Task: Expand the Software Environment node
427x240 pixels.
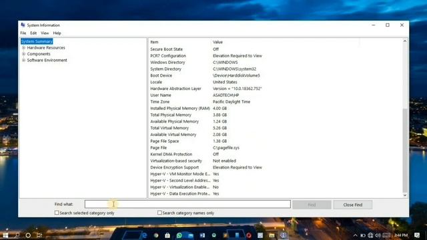Action: click(x=24, y=60)
